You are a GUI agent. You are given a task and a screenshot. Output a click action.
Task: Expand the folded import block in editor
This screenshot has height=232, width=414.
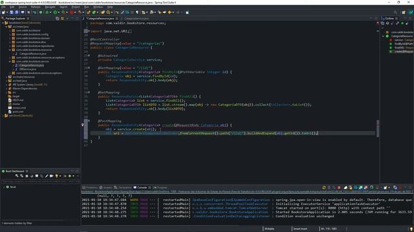89,32
